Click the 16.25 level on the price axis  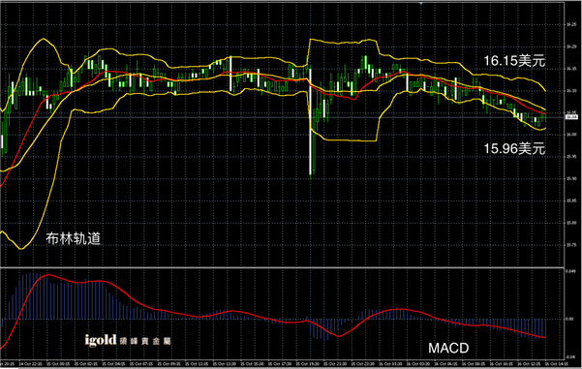coord(571,25)
